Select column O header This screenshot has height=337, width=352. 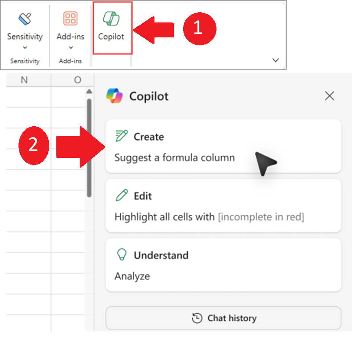pyautogui.click(x=77, y=80)
